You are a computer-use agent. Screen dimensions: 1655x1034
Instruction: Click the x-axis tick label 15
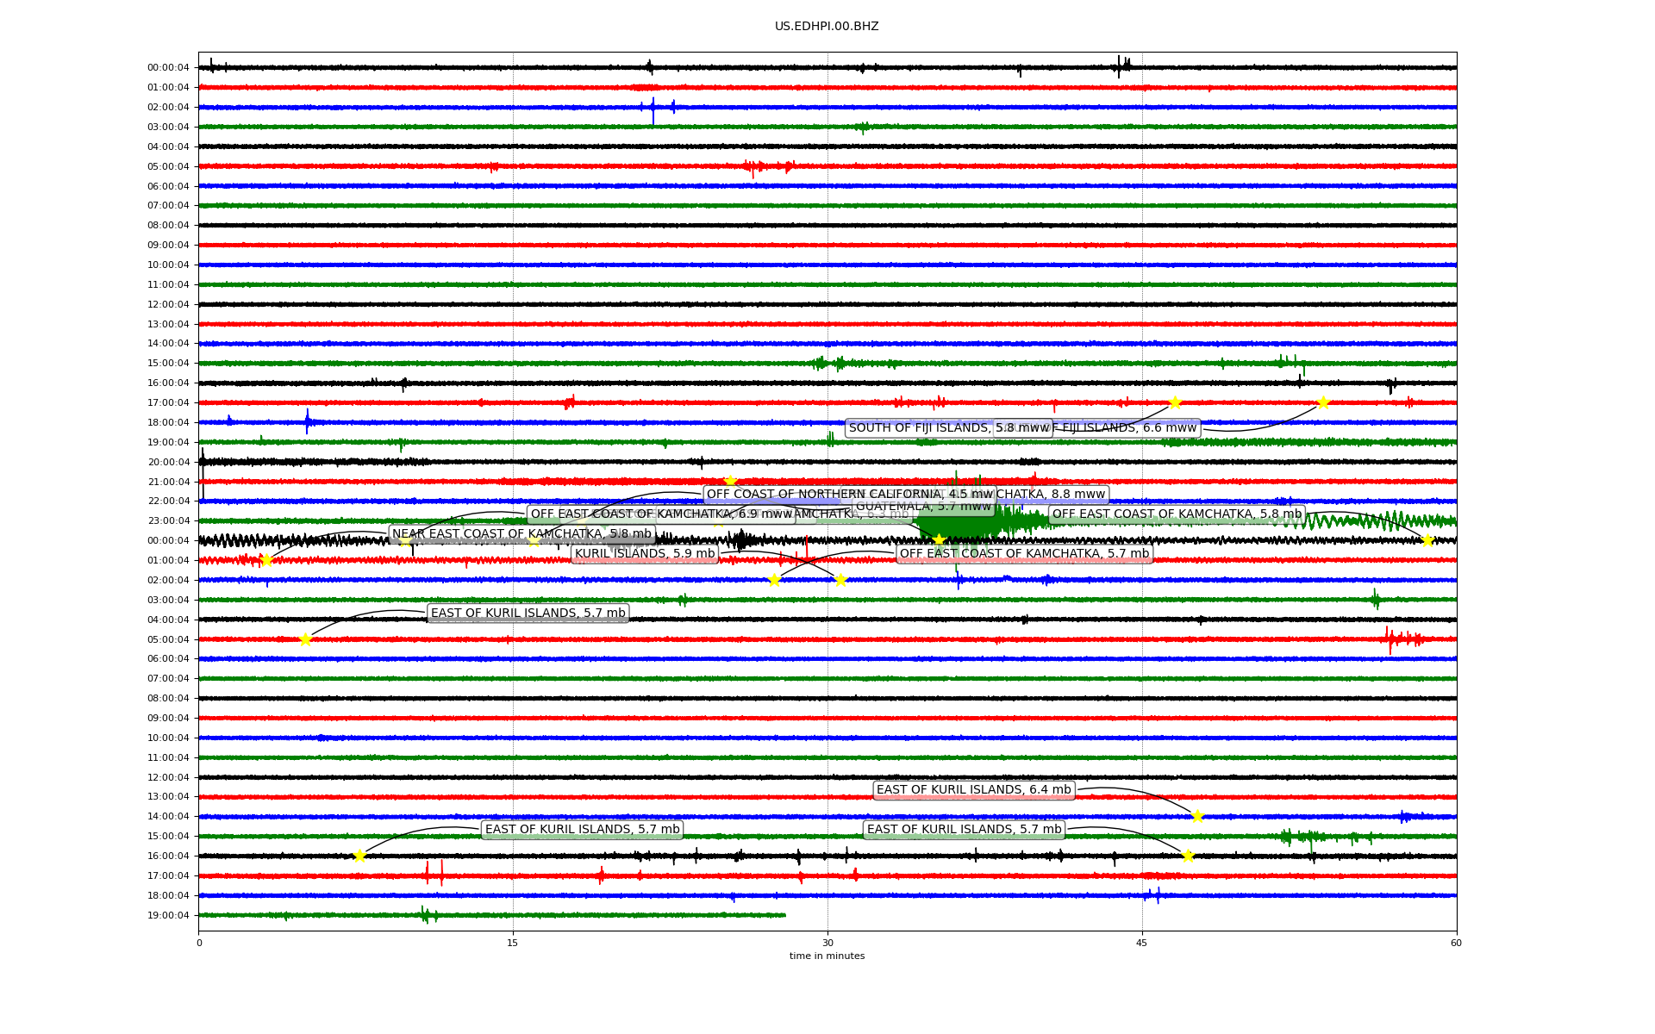pyautogui.click(x=513, y=943)
